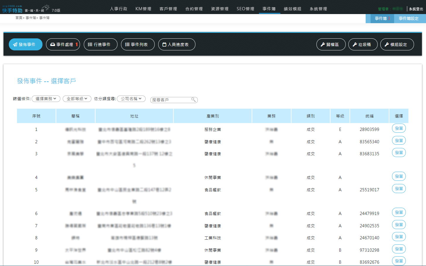Switch to the 事件簿設定 tab
This screenshot has width=426, height=266.
click(x=408, y=18)
